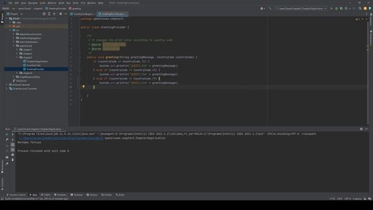Click Select Opened File target icon
The width and height of the screenshot is (373, 210).
[44, 14]
